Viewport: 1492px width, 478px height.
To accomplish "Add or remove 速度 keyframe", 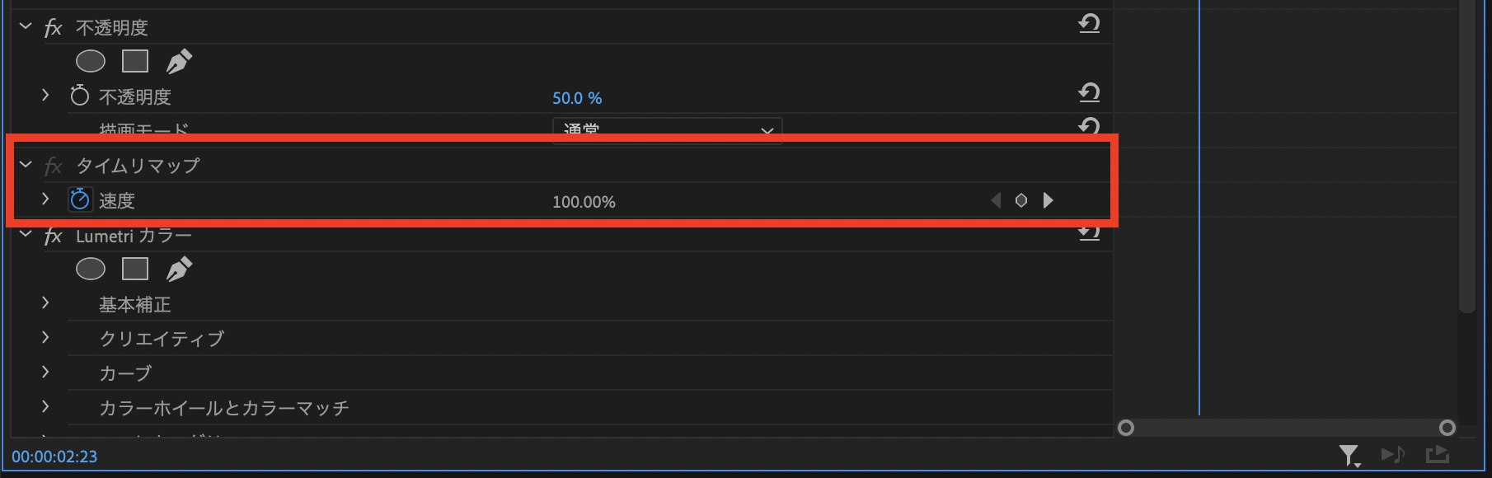I will click(x=1021, y=200).
